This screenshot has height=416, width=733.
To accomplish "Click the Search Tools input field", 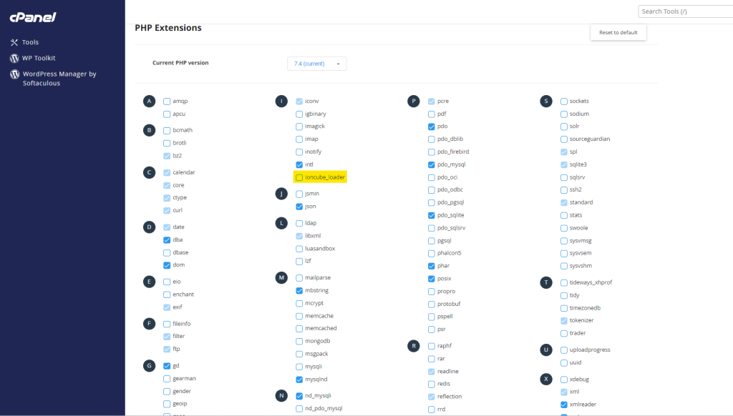I will [684, 11].
